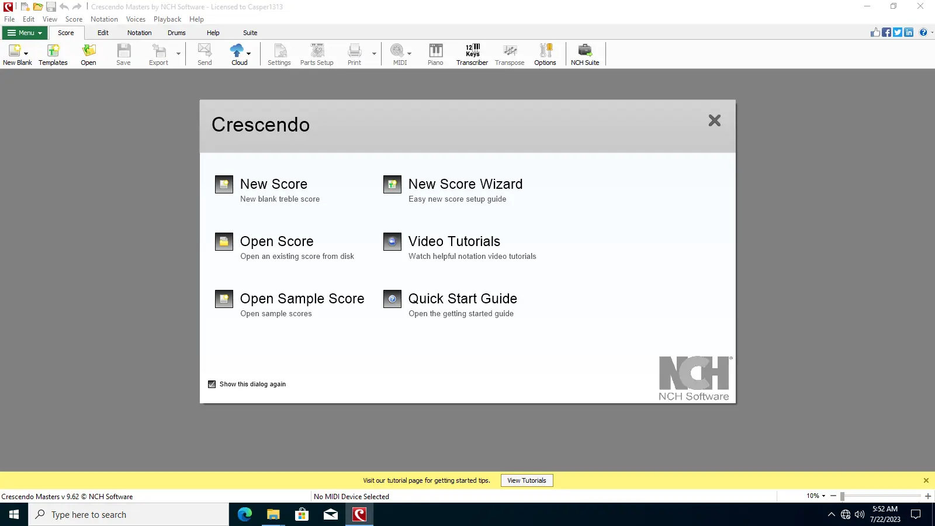Screen dimensions: 935x526
Task: Open the 10% zoom level dropdown
Action: point(816,496)
